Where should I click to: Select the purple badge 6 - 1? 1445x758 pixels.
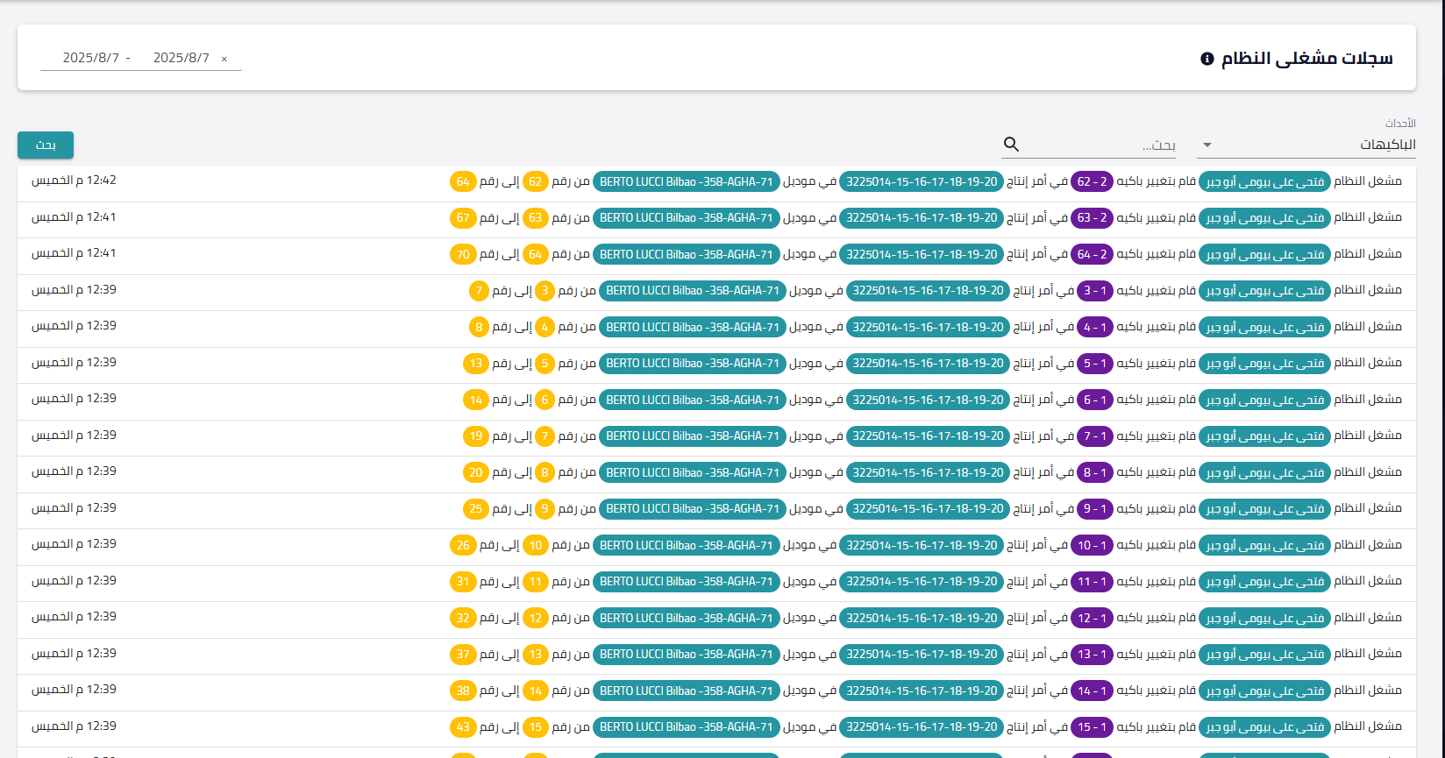click(1095, 400)
